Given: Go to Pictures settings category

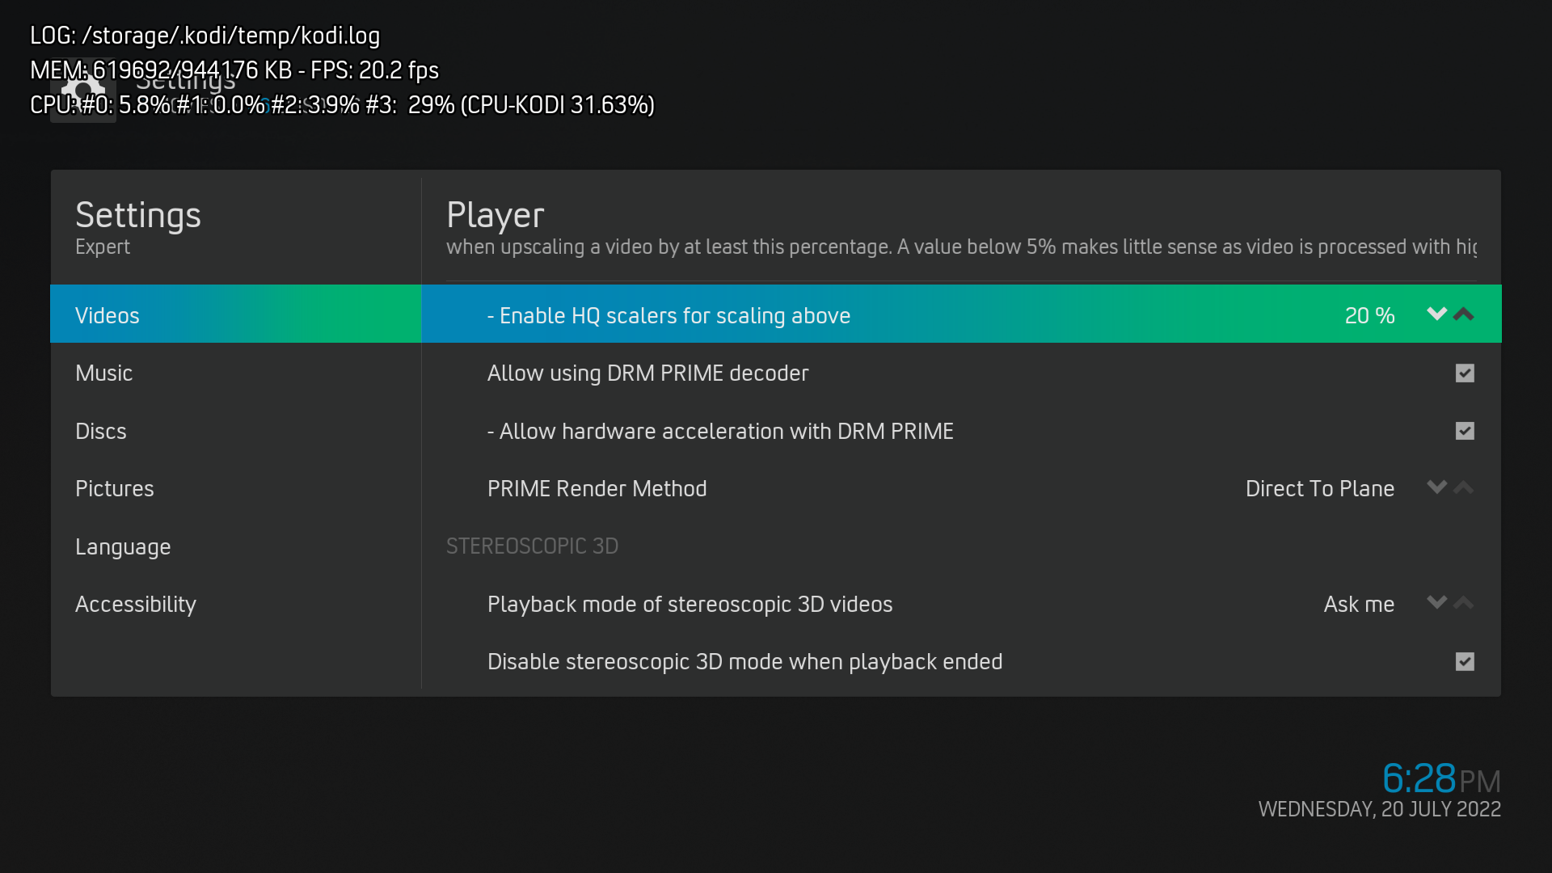Looking at the screenshot, I should point(114,489).
